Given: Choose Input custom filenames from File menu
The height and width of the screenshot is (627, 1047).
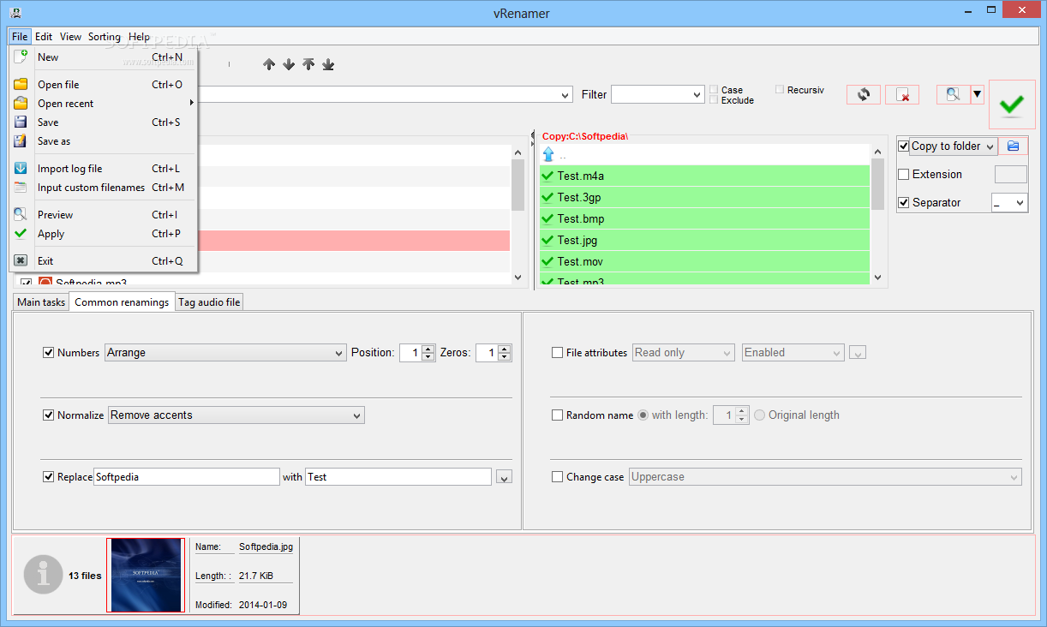Looking at the screenshot, I should [105, 188].
